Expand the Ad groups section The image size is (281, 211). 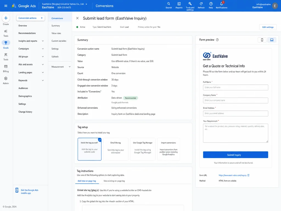(43, 57)
